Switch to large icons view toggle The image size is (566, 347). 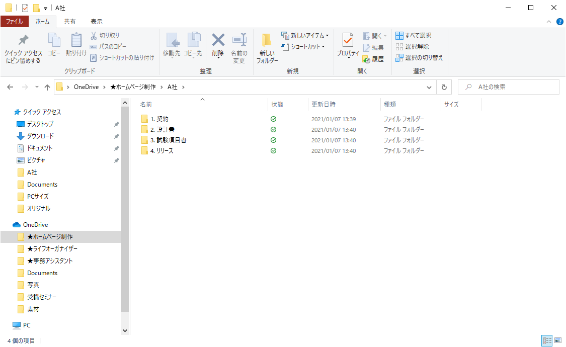[557, 340]
